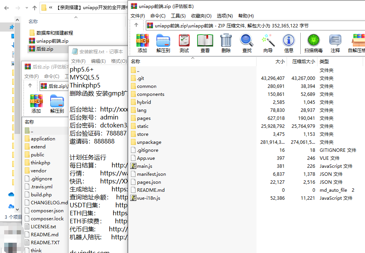The image size is (365, 253).
Task: Click the vue-i18n.js file icon
Action: pos(133,198)
